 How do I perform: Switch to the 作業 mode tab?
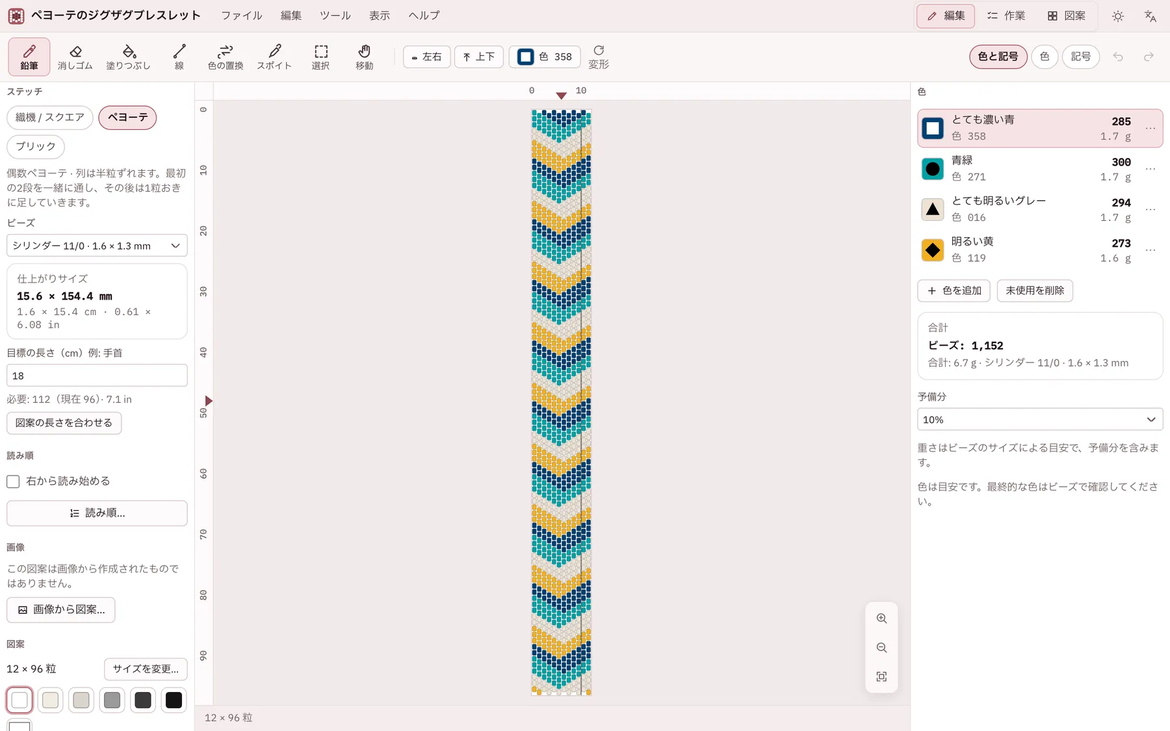pos(1006,16)
